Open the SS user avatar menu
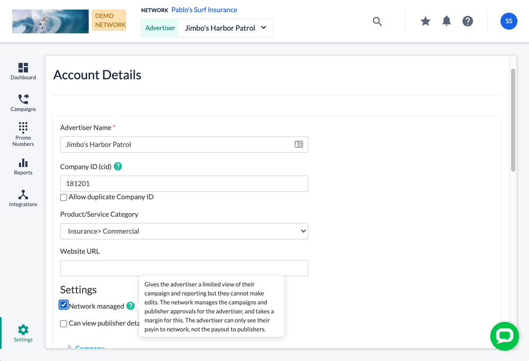 pyautogui.click(x=508, y=21)
